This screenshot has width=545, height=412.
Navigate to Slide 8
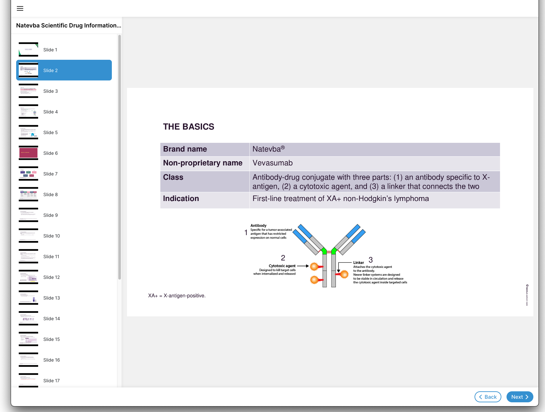(50, 195)
